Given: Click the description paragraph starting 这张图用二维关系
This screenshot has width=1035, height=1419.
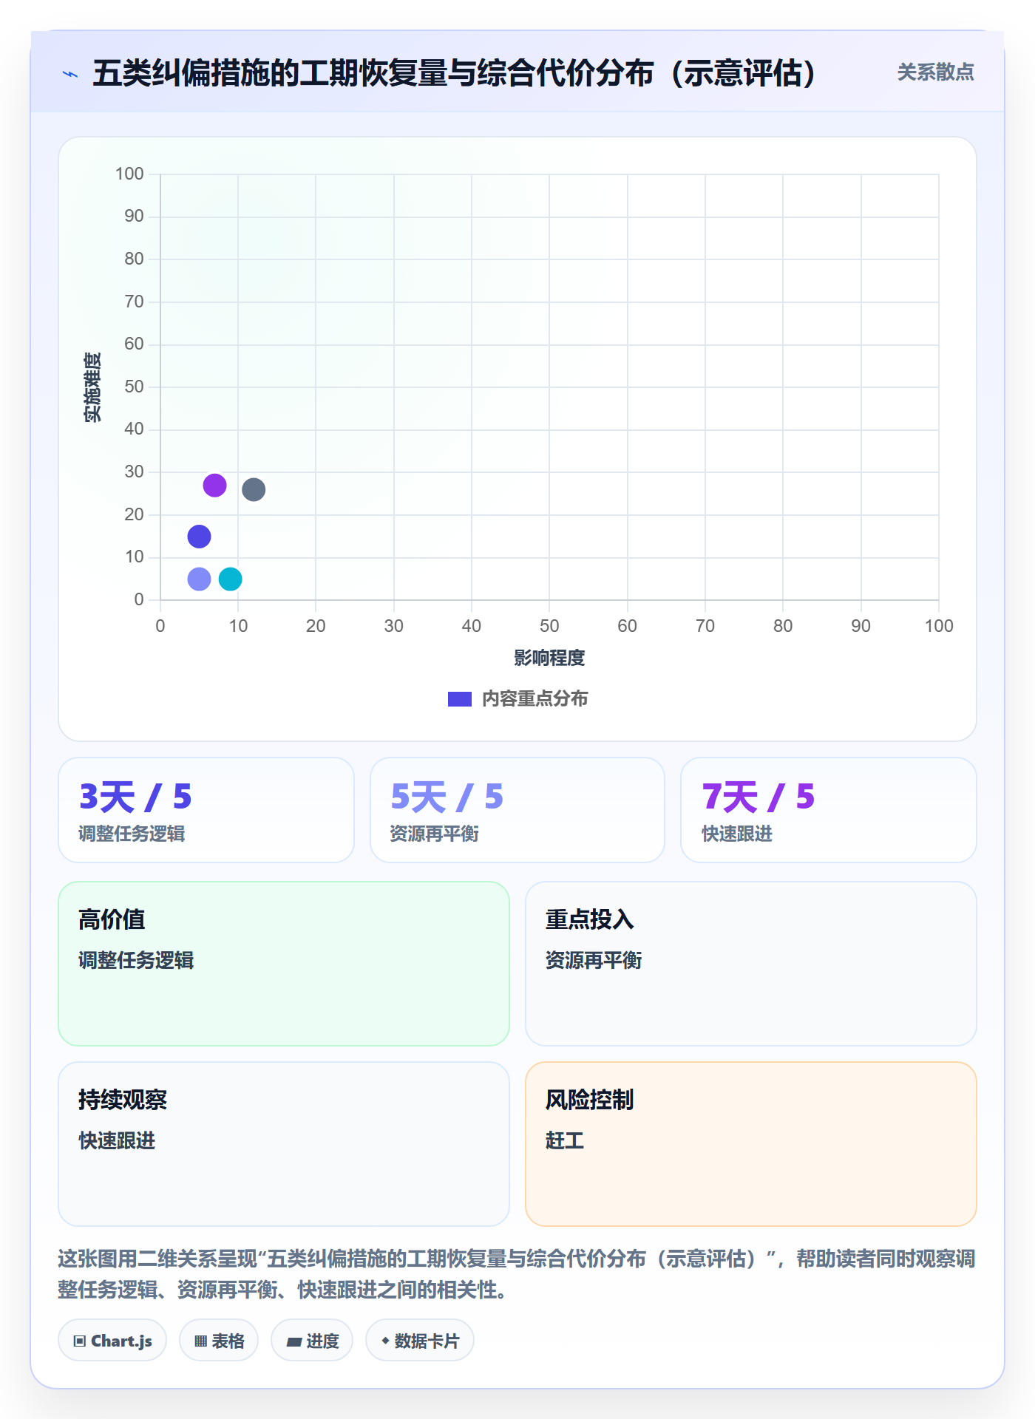Looking at the screenshot, I should (517, 1274).
